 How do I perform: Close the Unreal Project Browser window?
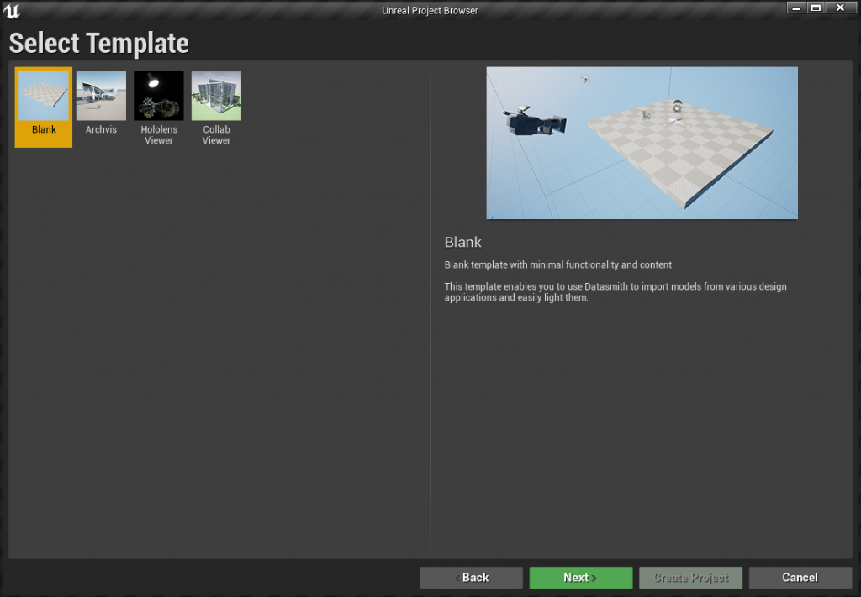click(840, 8)
